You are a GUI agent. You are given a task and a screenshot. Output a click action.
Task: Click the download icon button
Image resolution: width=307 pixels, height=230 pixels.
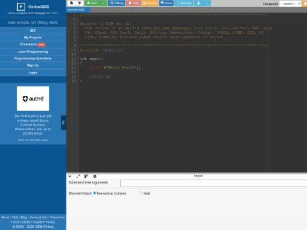click(x=199, y=3)
